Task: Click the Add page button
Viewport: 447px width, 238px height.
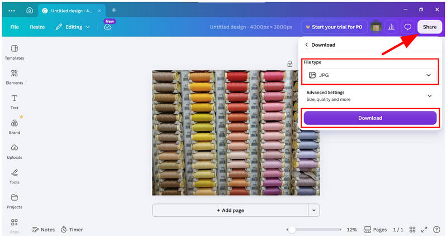Action: click(230, 211)
